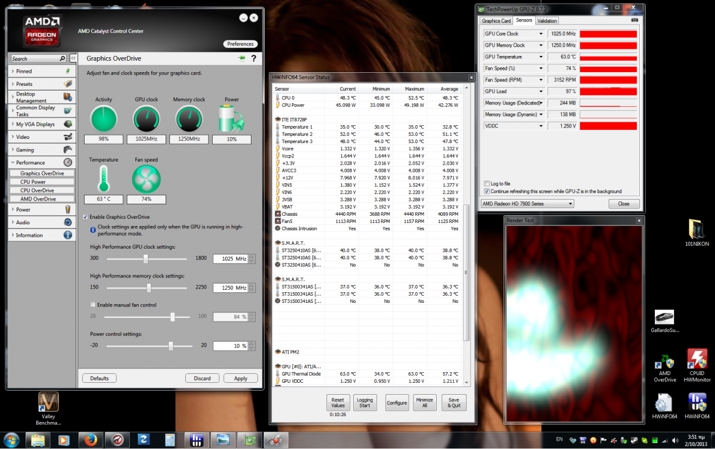
Task: Apply the OverDrive settings
Action: click(x=241, y=378)
